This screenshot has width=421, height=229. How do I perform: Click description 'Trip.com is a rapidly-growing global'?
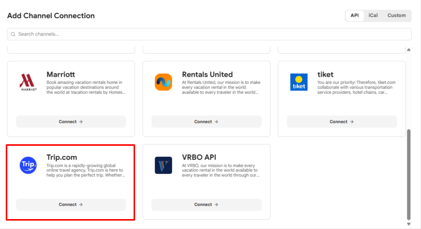coord(86,170)
